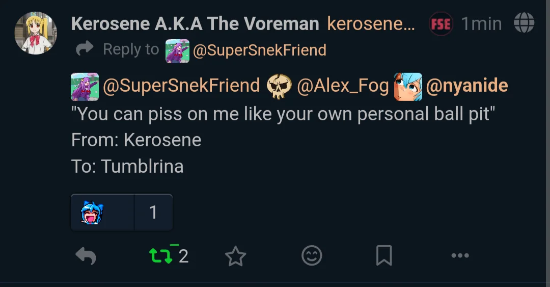
Task: Click @SuperSnekFriend in the Reply to line
Action: [259, 50]
